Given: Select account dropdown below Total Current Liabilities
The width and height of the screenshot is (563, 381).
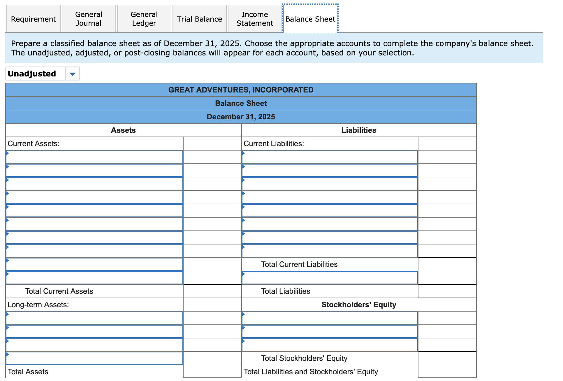Looking at the screenshot, I should point(330,278).
